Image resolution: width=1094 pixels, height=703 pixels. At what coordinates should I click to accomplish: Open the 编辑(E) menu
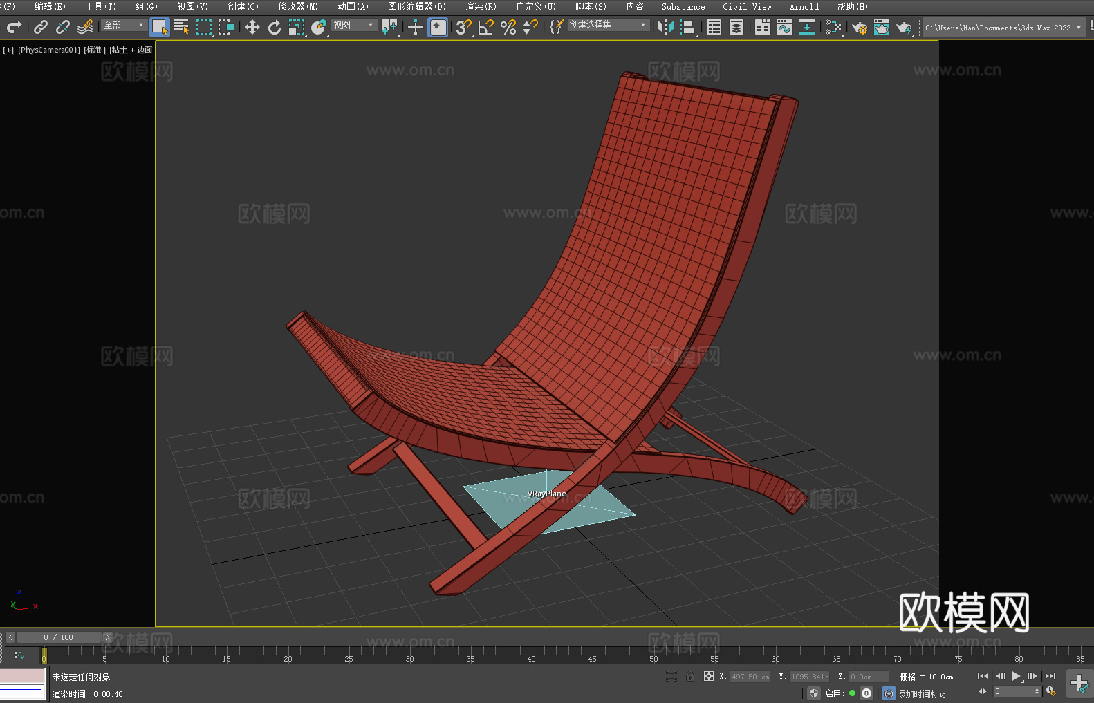pyautogui.click(x=50, y=6)
